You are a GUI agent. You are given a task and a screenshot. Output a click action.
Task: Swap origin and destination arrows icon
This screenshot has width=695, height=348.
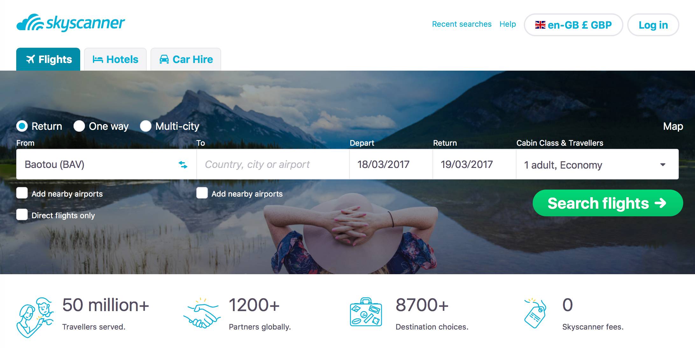pyautogui.click(x=183, y=164)
